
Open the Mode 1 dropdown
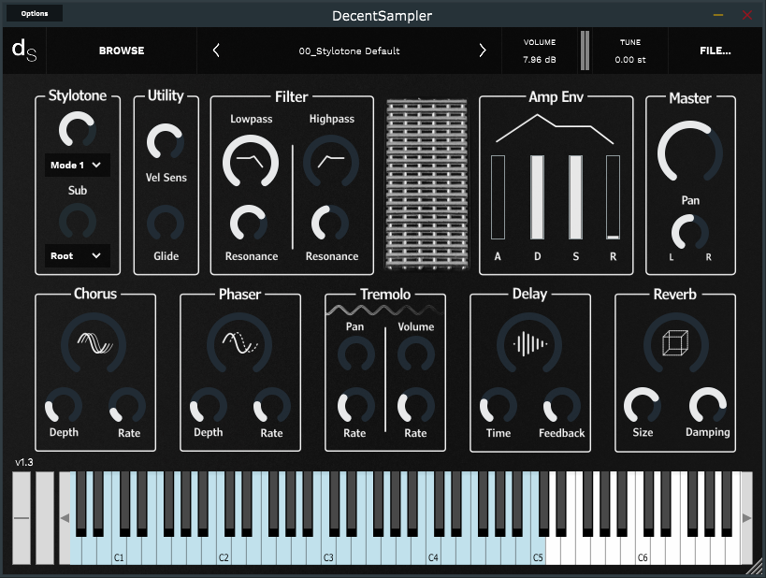pyautogui.click(x=78, y=166)
